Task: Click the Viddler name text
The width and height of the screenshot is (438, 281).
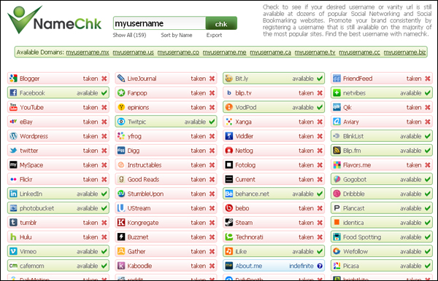Action: click(x=244, y=136)
